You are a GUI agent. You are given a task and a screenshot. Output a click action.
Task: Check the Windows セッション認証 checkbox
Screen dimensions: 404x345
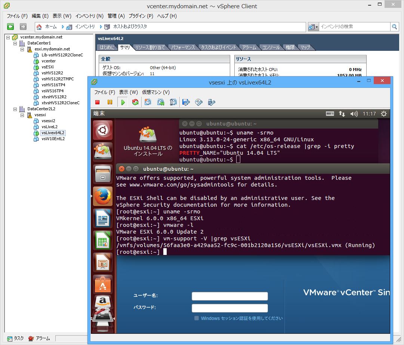coord(197,318)
